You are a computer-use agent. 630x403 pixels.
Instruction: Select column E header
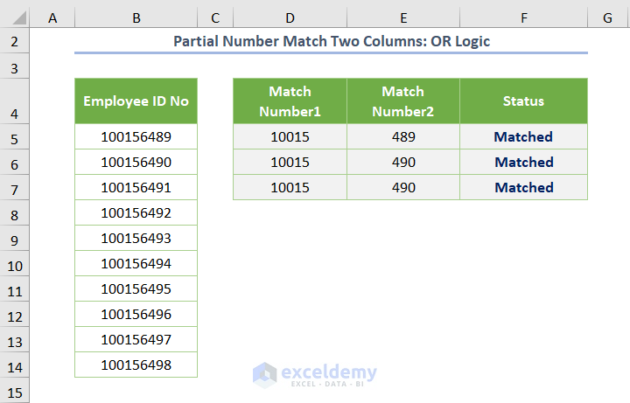[403, 17]
